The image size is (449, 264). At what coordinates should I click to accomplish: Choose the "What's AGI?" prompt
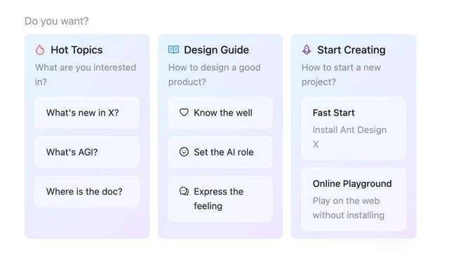click(x=87, y=152)
